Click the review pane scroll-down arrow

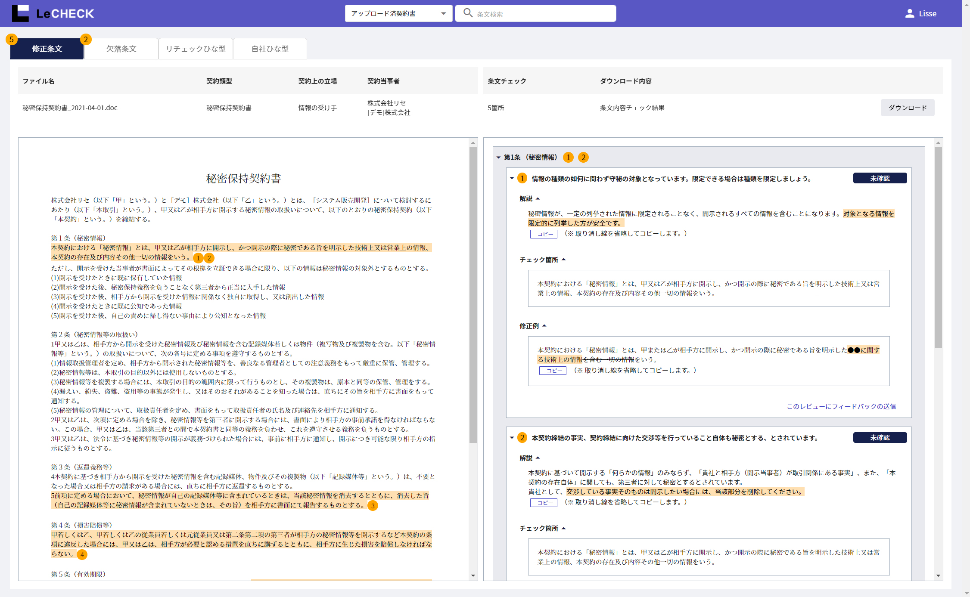pos(938,575)
